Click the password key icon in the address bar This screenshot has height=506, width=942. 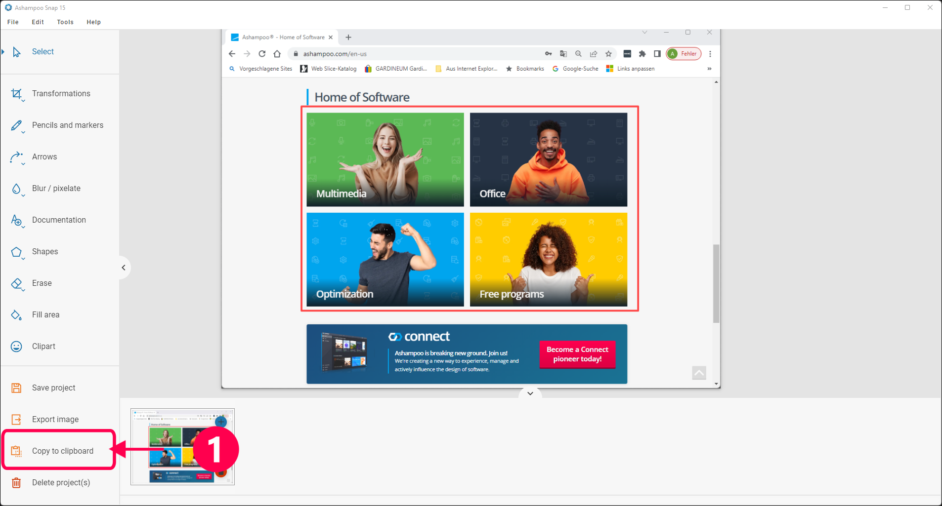point(549,54)
